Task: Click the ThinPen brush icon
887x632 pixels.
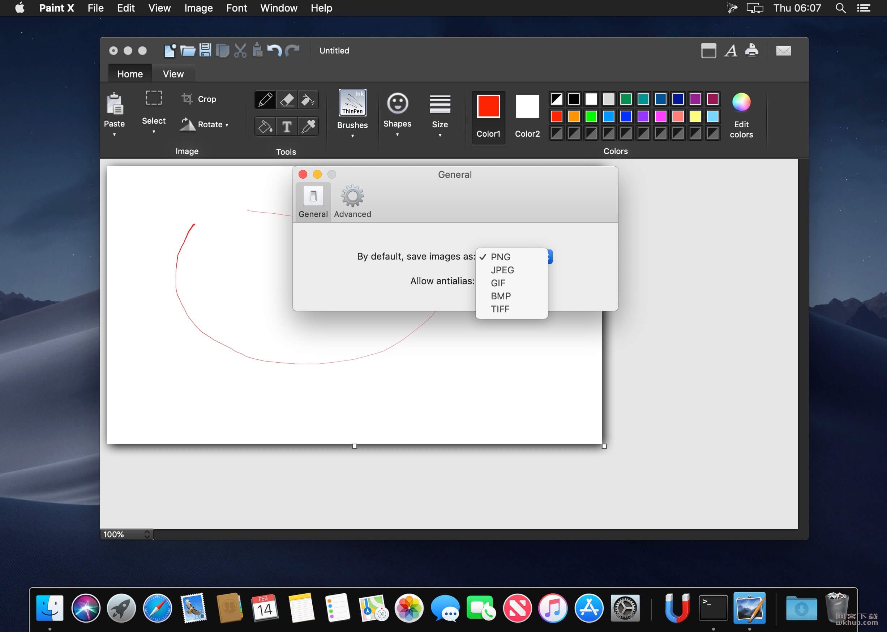Action: [x=352, y=103]
